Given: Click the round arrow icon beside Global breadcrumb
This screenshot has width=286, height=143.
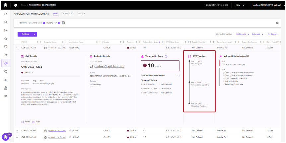Looking at the screenshot, I should pos(16,5).
